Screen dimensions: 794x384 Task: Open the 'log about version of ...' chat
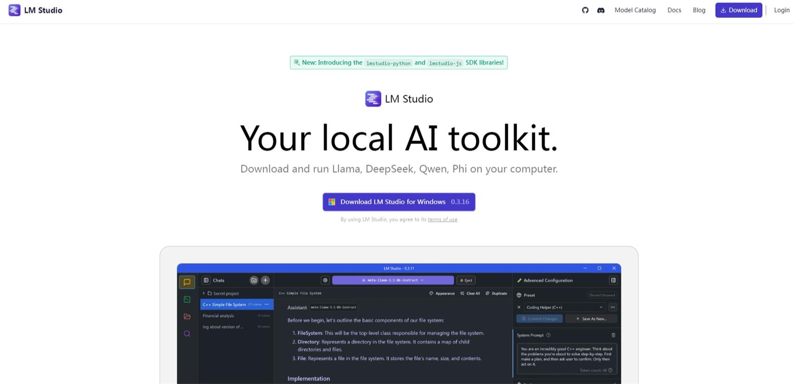[237, 327]
